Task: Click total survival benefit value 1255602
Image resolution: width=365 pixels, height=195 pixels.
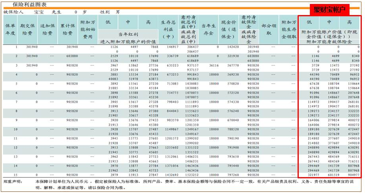Action: [172, 147]
